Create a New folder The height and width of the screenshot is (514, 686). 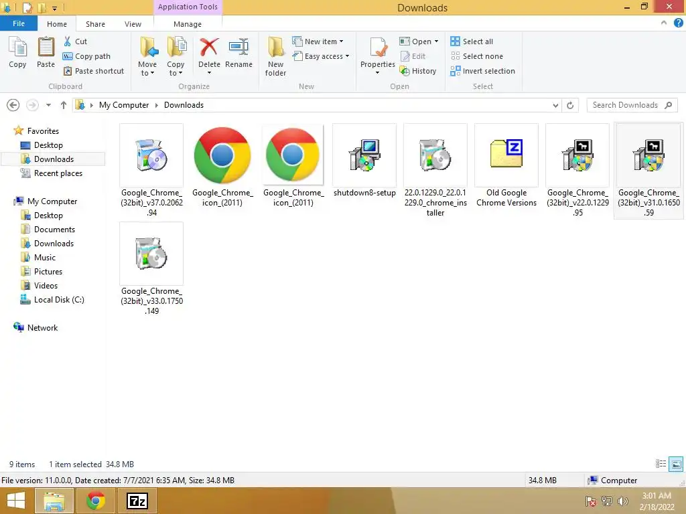point(275,57)
